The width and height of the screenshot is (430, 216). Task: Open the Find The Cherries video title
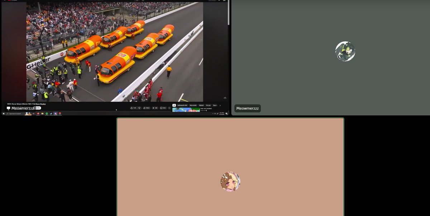click(206, 108)
